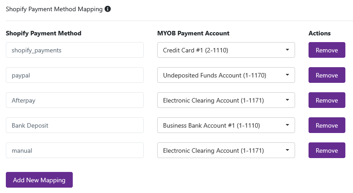Viewport: 353px width, 193px height.
Task: Remove the Afterpay mapping
Action: [x=327, y=100]
